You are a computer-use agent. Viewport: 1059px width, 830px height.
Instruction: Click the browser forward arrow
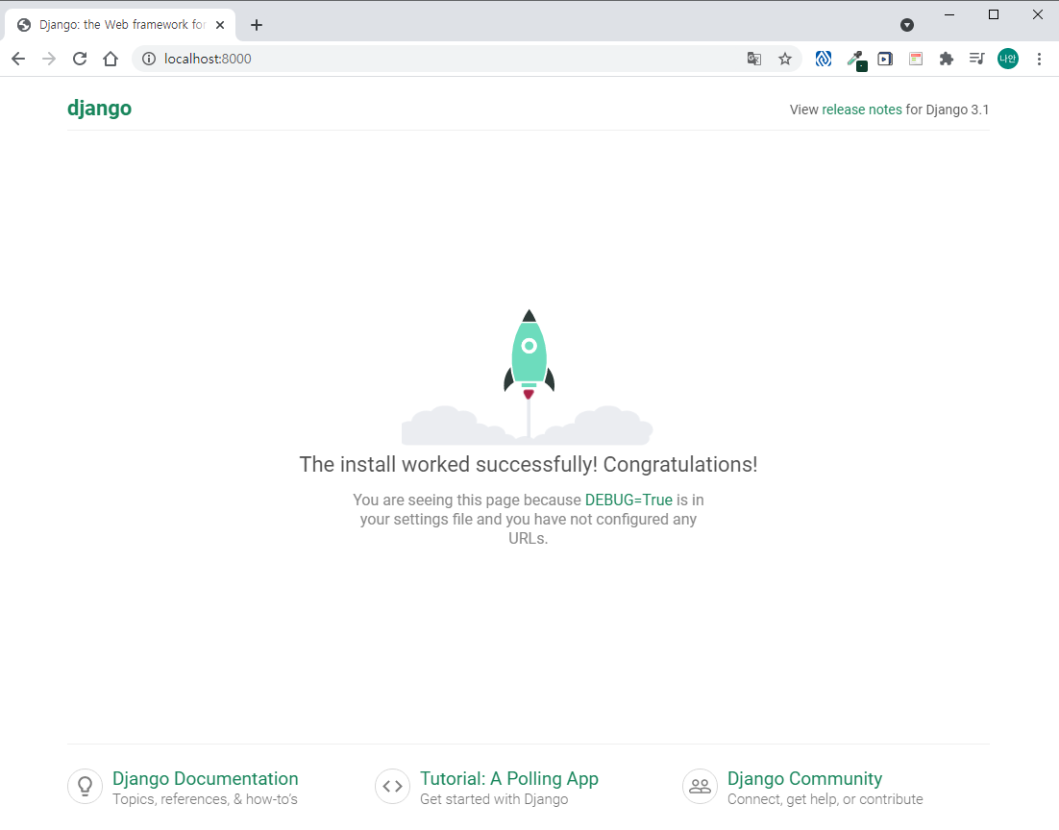click(49, 59)
